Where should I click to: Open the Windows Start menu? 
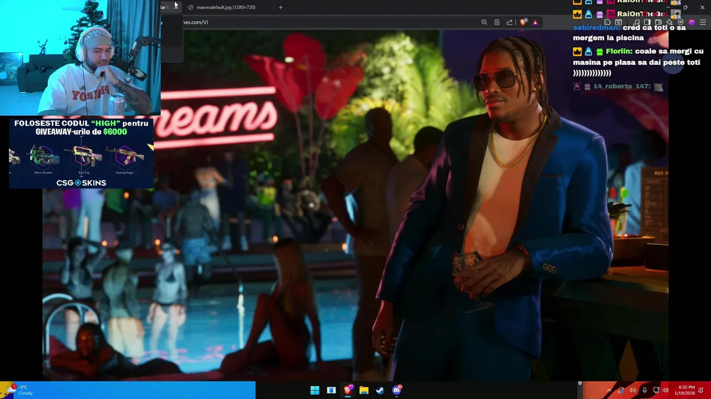[315, 390]
